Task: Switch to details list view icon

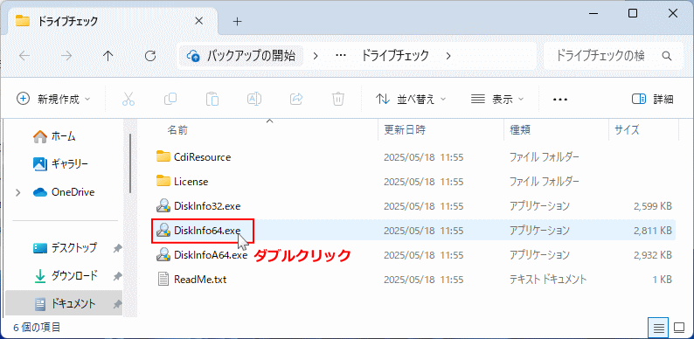Action: (659, 328)
